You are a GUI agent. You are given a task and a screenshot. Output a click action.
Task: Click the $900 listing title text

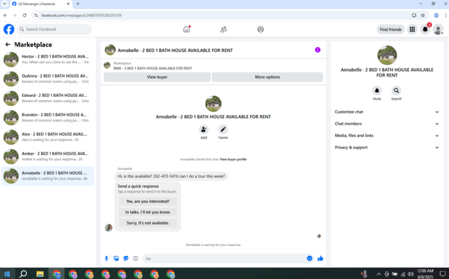coord(153,68)
